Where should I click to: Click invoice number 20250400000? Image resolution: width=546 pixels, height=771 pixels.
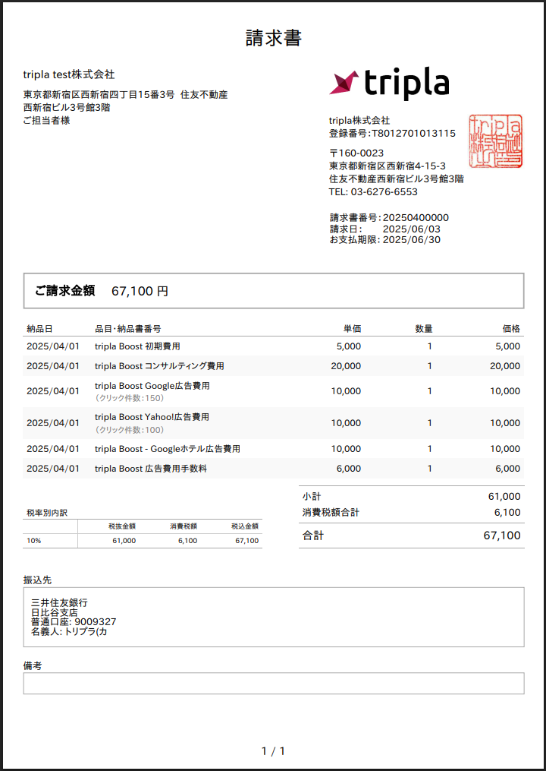pyautogui.click(x=416, y=218)
